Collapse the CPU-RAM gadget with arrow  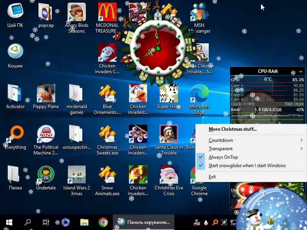301,72
